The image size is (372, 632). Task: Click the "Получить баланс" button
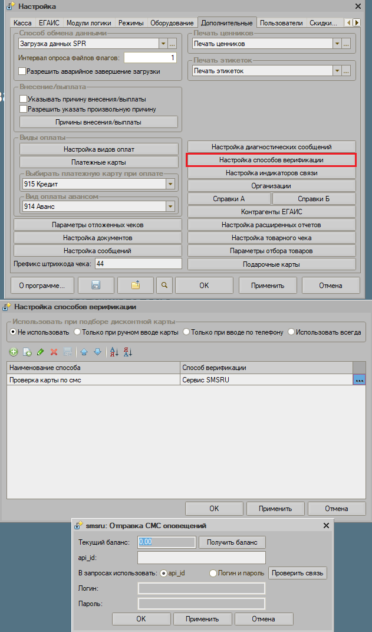point(232,542)
